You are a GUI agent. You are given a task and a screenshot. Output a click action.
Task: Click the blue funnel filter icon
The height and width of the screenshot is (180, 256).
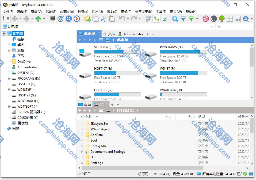[x=183, y=19]
